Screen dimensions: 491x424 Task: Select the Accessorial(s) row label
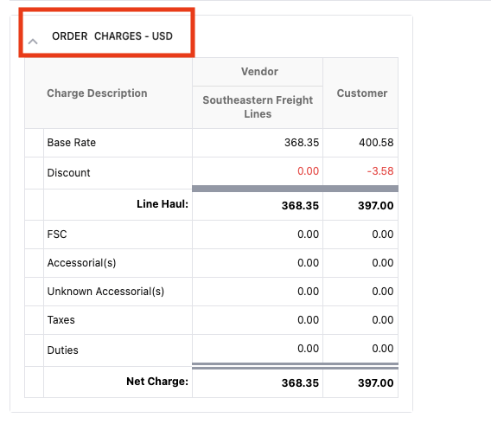[x=81, y=263]
